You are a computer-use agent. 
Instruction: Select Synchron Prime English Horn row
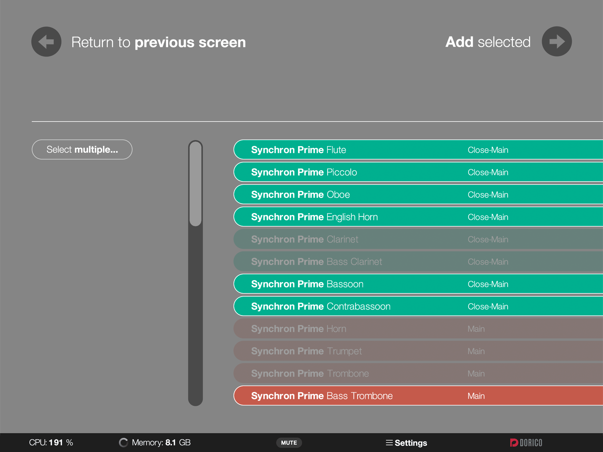point(418,217)
